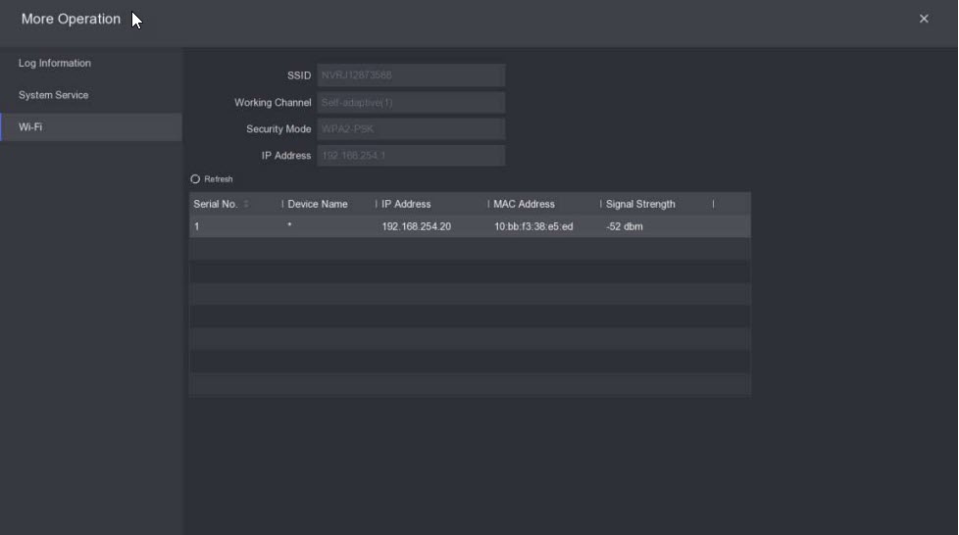Viewport: 959px width, 535px height.
Task: Click the circular Refresh icon
Action: coord(195,179)
